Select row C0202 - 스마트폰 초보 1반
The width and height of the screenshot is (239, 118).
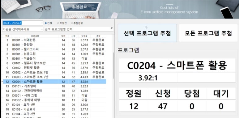click(x=54, y=72)
